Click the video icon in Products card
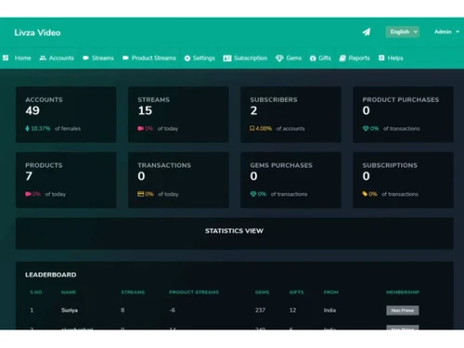Viewport: 464px width, 348px height. pyautogui.click(x=28, y=194)
